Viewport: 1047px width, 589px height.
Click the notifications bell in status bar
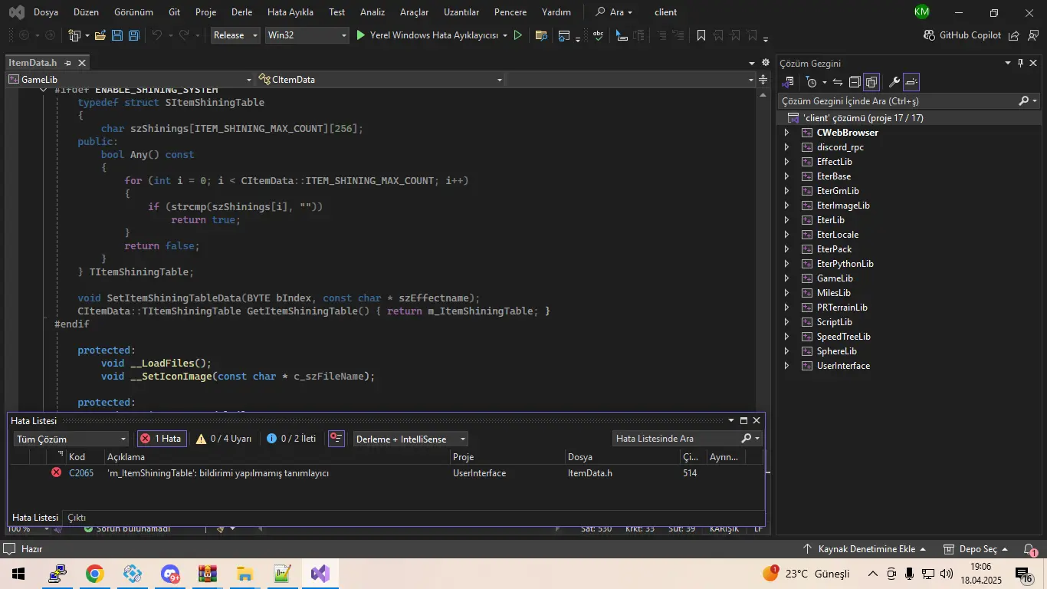[x=1029, y=549]
